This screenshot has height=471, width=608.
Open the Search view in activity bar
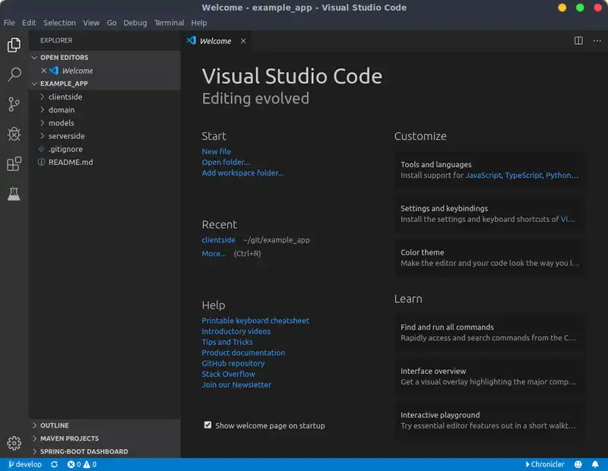14,74
